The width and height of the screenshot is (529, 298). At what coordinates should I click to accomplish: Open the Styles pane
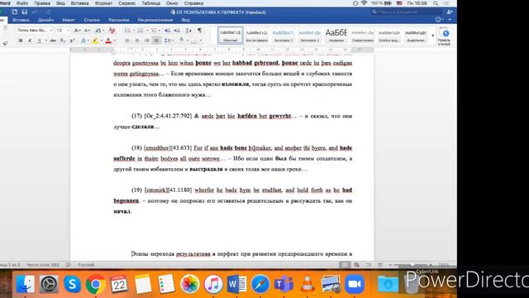pyautogui.click(x=444, y=36)
